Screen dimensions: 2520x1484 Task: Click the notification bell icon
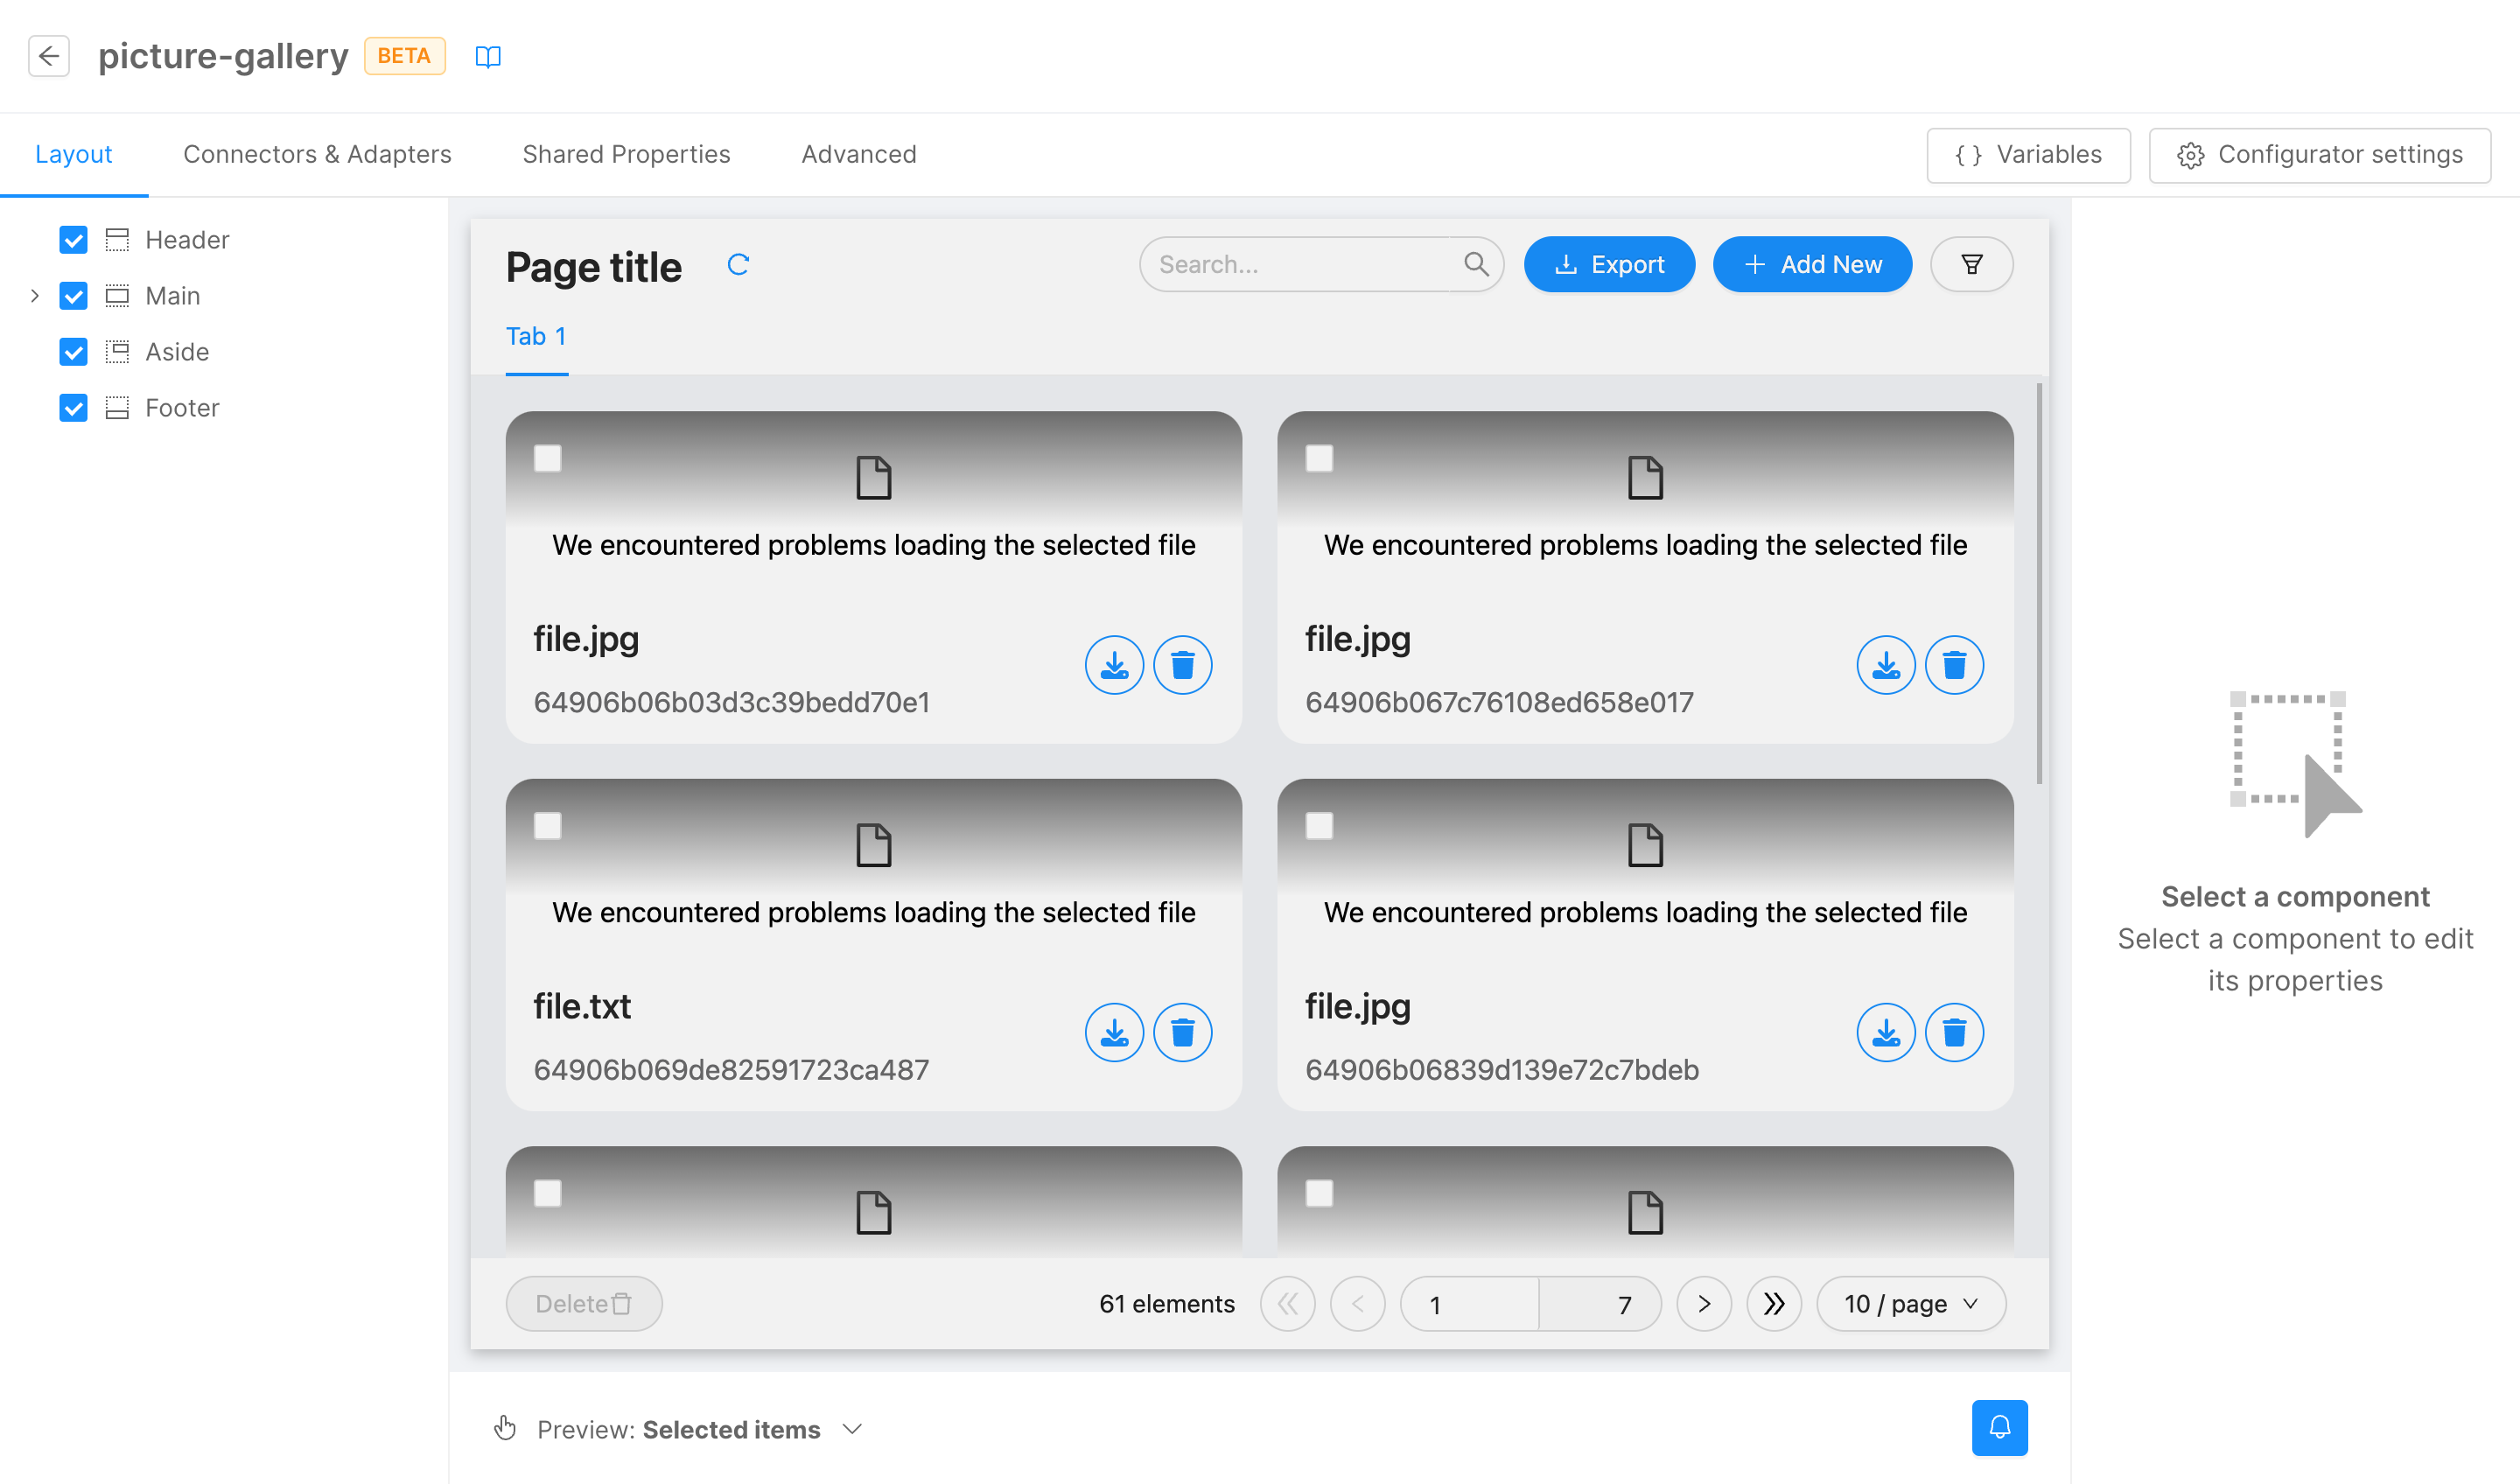click(x=1999, y=1427)
